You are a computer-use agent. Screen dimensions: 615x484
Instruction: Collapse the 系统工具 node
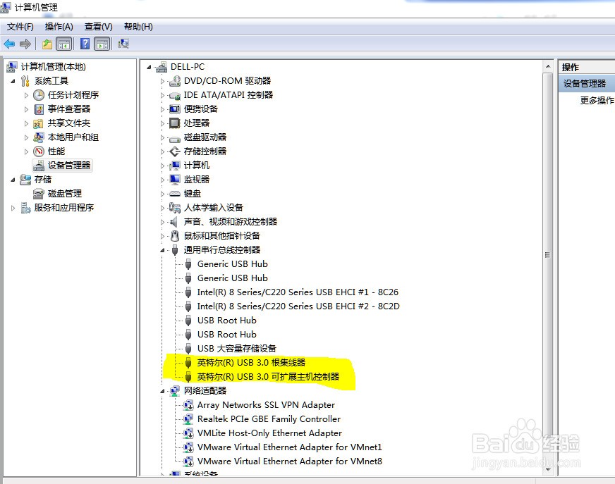click(x=13, y=82)
